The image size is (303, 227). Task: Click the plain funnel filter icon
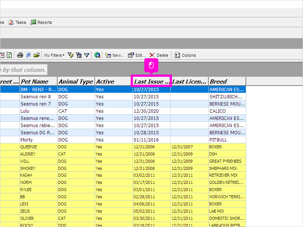(x=87, y=55)
